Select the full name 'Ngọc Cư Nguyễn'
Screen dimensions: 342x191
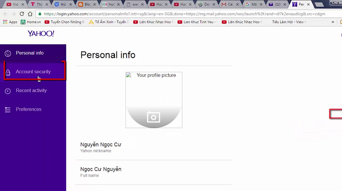(x=101, y=169)
